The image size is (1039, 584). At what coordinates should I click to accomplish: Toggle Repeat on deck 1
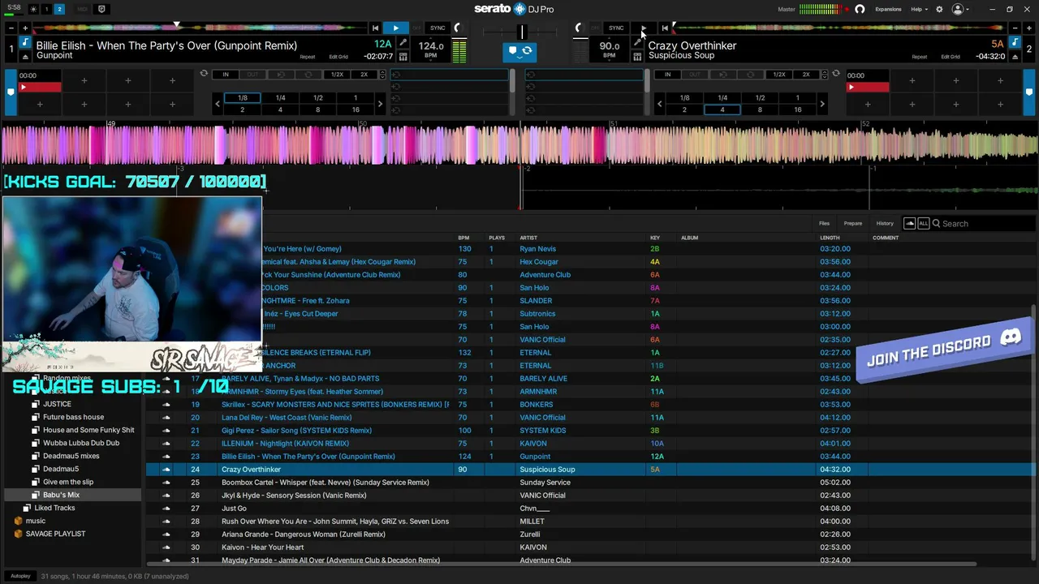[308, 57]
